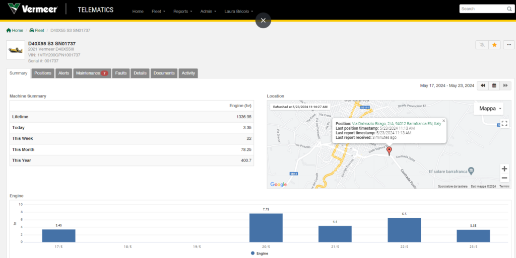516x258 pixels.
Task: Click the date range May 17 - May 23 text
Action: (x=447, y=85)
